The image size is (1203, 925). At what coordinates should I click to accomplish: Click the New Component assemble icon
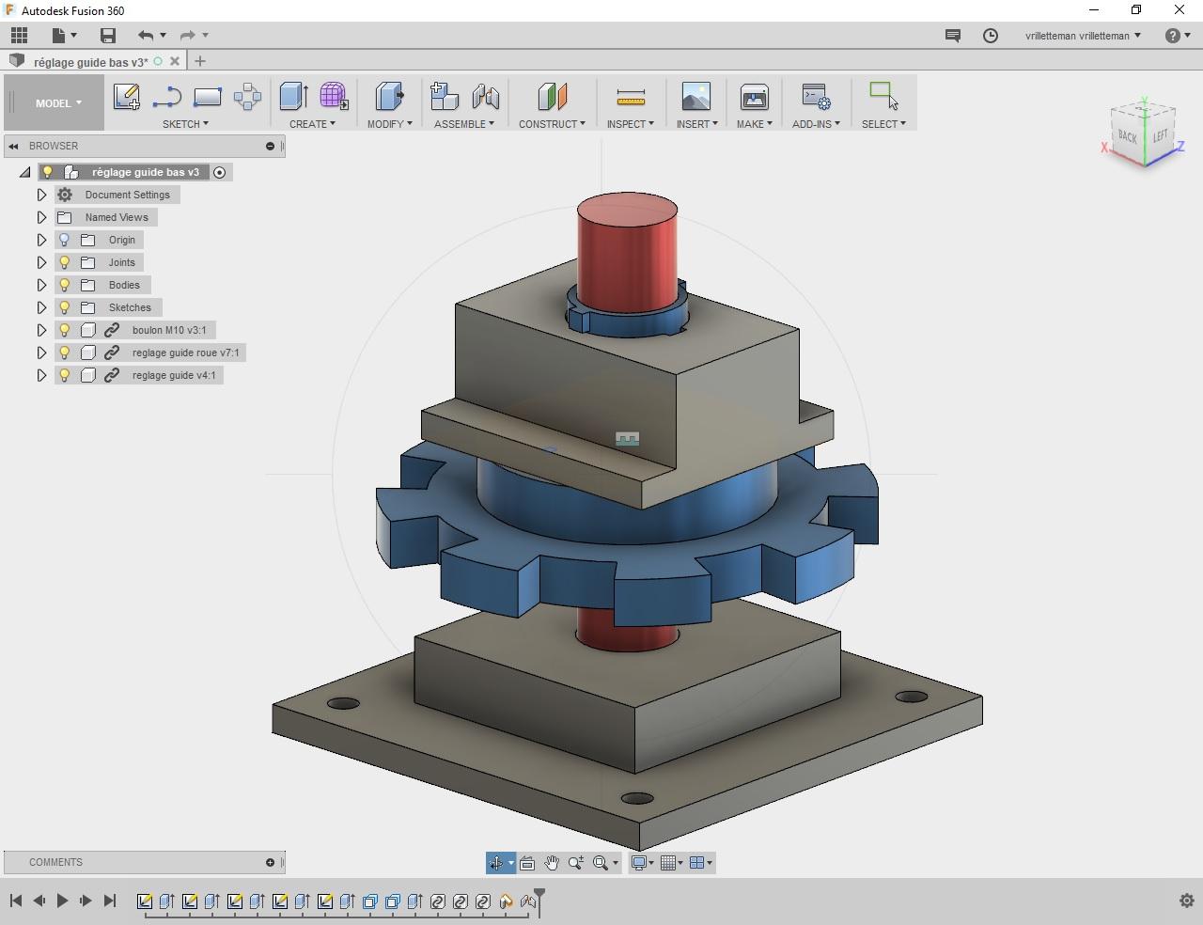444,97
